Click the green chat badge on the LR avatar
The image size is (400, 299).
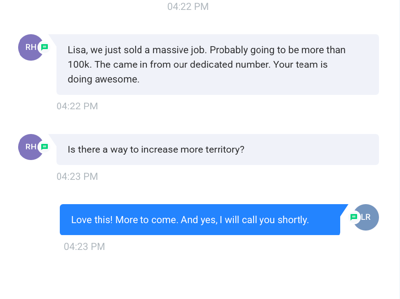click(353, 217)
